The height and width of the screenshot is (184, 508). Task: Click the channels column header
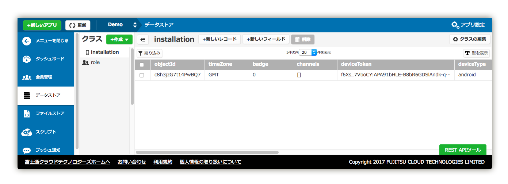pyautogui.click(x=315, y=64)
